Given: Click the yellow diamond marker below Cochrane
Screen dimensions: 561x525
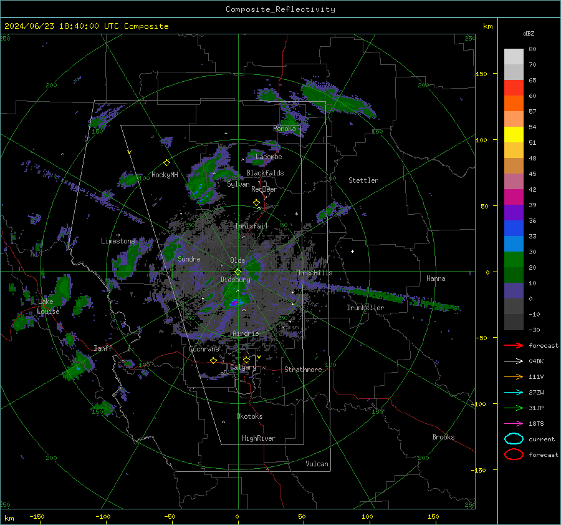Looking at the screenshot, I should [x=213, y=361].
